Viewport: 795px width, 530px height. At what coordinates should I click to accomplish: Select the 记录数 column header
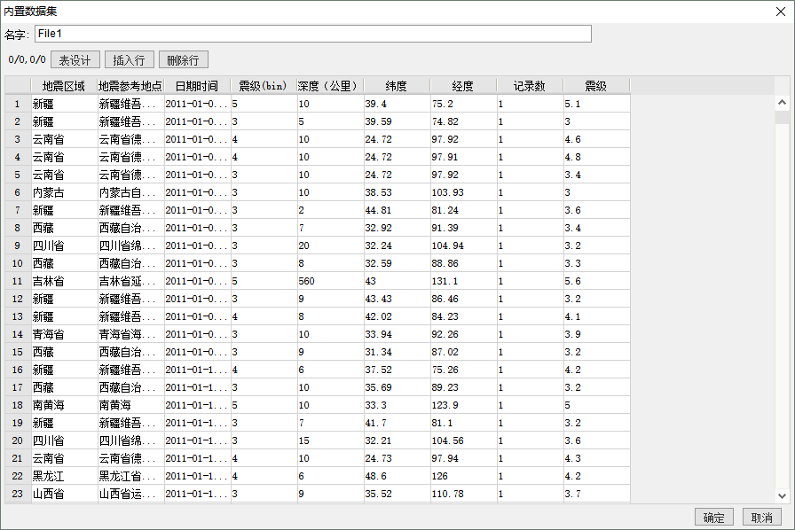(530, 86)
